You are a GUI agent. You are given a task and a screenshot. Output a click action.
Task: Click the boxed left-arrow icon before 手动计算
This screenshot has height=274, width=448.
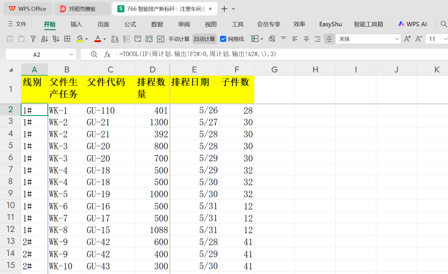click(161, 39)
